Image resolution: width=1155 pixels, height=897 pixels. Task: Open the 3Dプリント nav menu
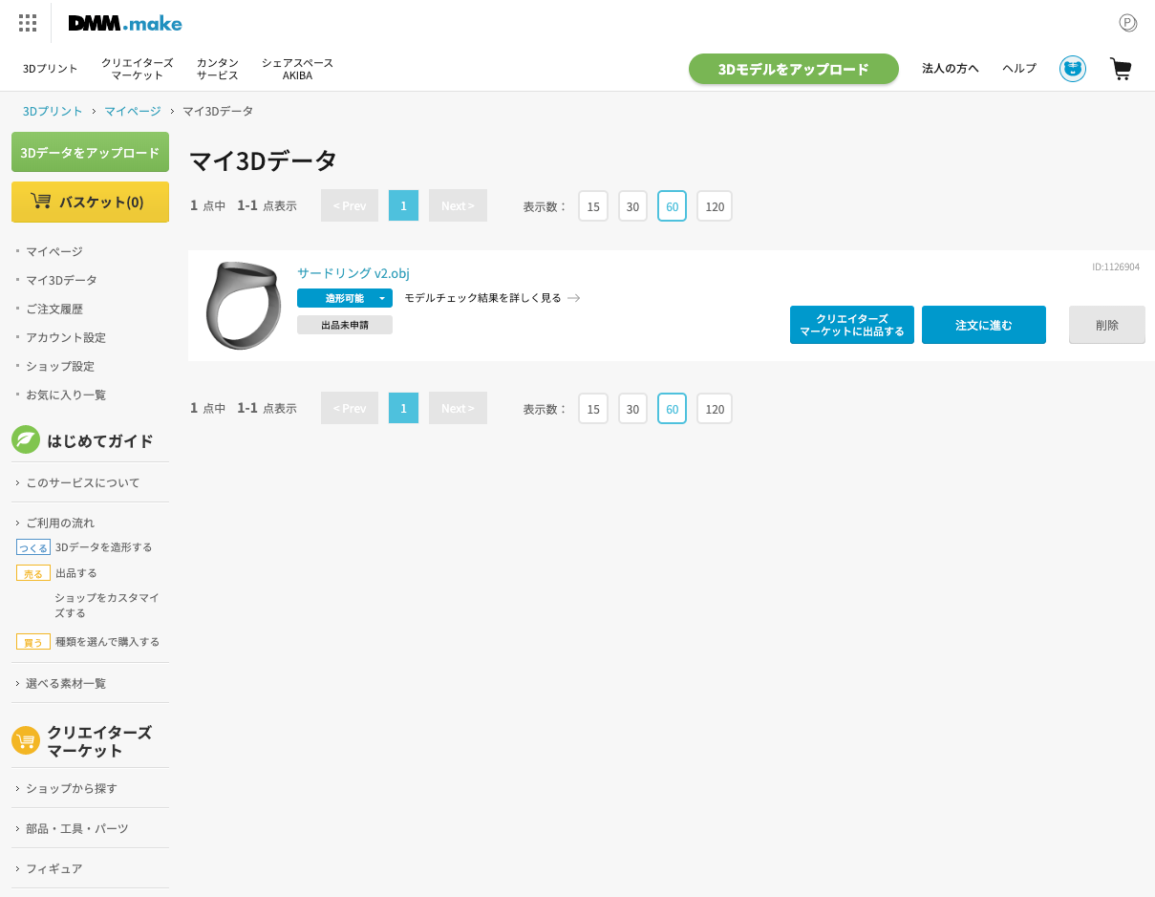coord(51,69)
